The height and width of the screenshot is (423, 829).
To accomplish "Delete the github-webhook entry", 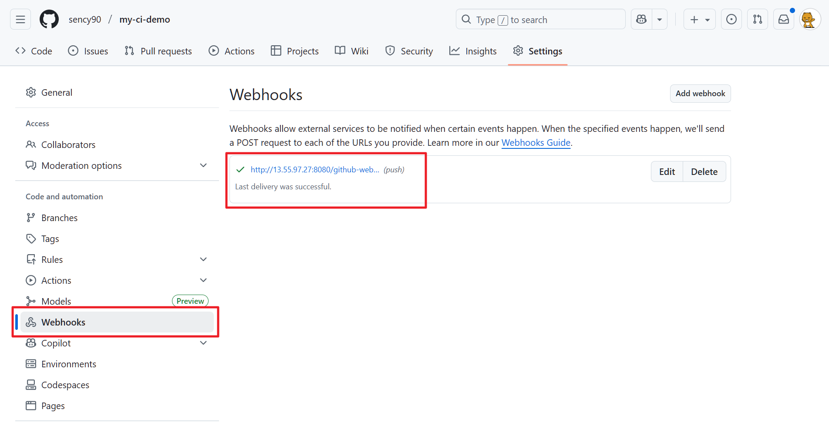I will tap(704, 172).
